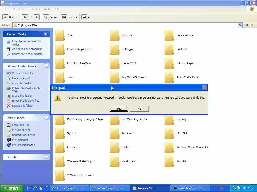Open My Network Places link
This screenshot has width=257, height=192.
(x=23, y=145)
